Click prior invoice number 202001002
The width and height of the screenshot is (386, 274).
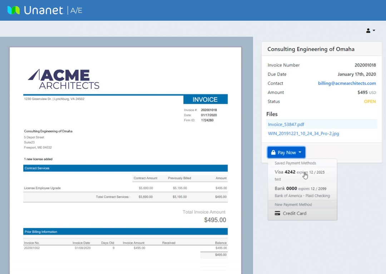32,248
